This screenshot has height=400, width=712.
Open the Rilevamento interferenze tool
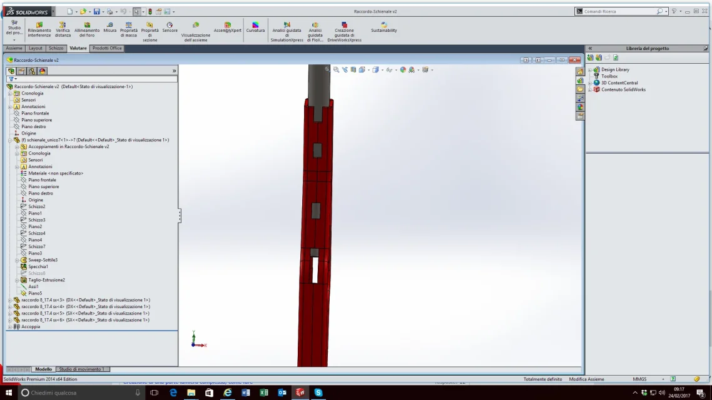point(39,29)
